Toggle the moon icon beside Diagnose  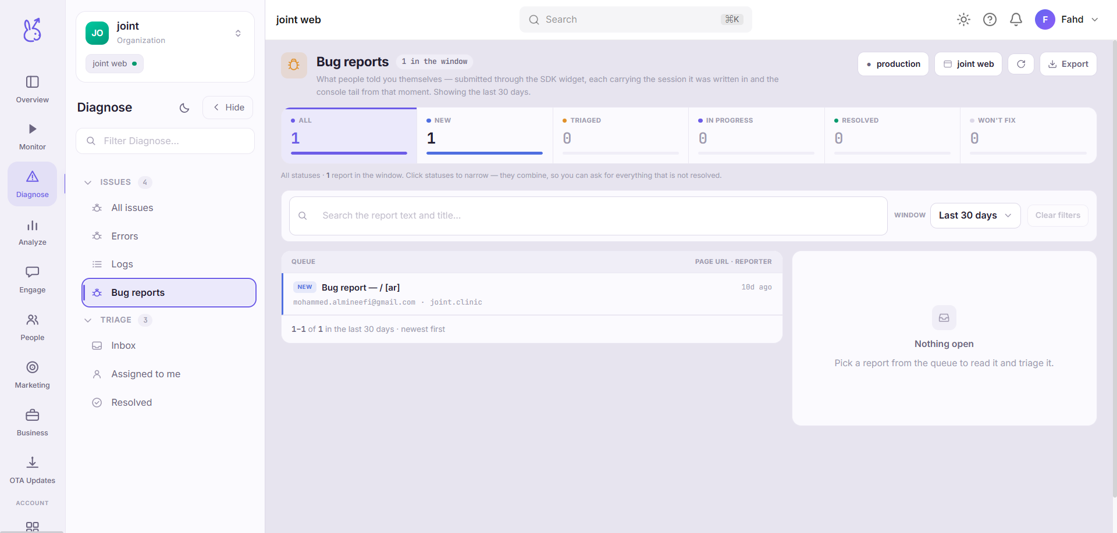184,108
